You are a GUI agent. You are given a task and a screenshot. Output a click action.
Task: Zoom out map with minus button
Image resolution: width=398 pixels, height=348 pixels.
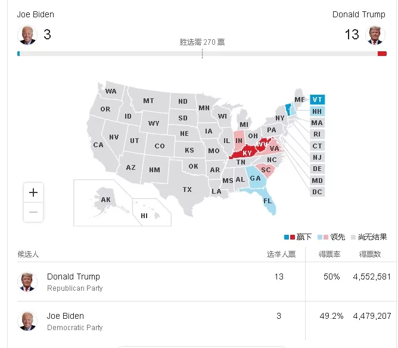coord(33,212)
